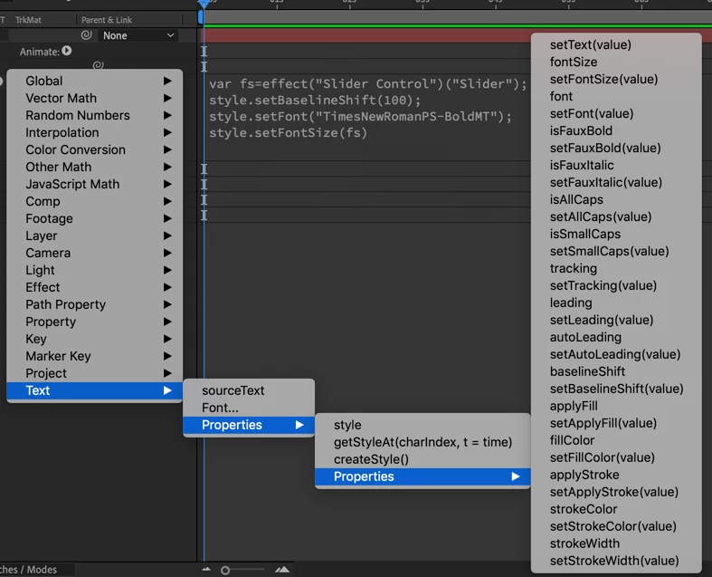Choose setAllCaps(value) from the list
Viewport: 712px width, 577px height.
(x=616, y=216)
